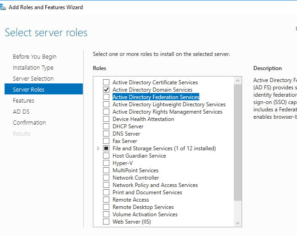Image resolution: width=297 pixels, height=236 pixels.
Task: Check the Remote Desktop Services checkbox
Action: [x=106, y=207]
